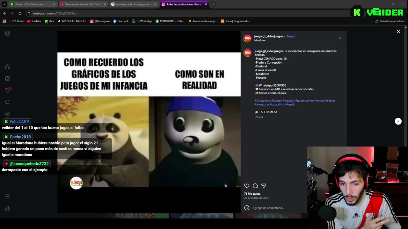Open a new browser tab
Image resolution: width=408 pixels, height=229 pixels.
(213, 4)
